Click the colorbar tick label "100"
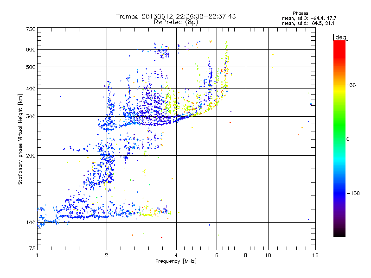Image resolution: width=371 pixels, height=278 pixels. point(351,85)
